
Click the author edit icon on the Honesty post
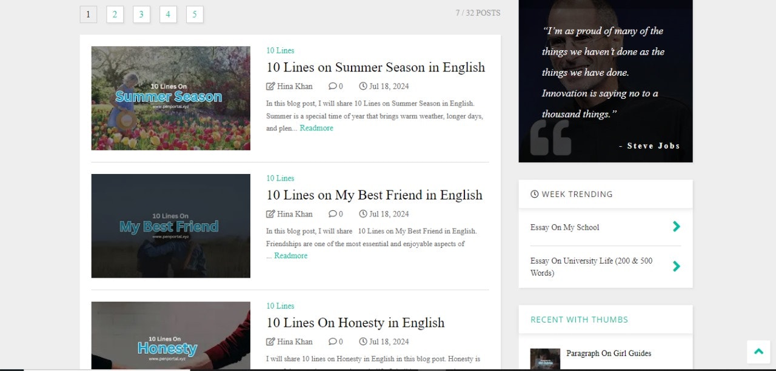click(270, 341)
